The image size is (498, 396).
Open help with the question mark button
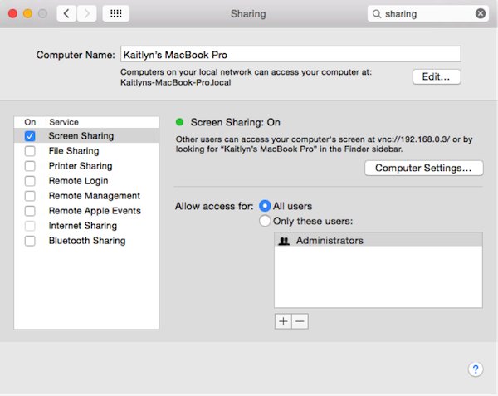point(475,369)
